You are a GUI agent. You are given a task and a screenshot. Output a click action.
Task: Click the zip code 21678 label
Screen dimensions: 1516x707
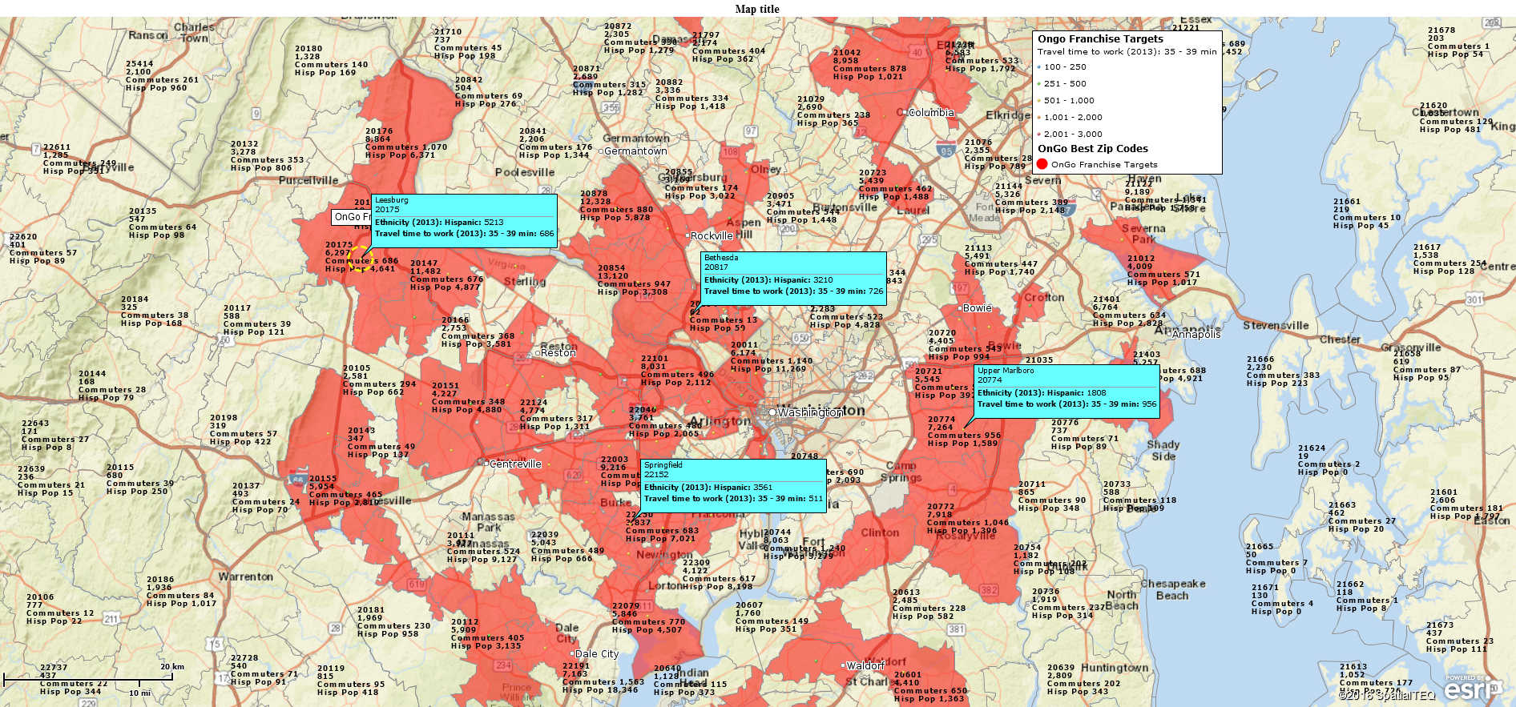(x=1441, y=30)
